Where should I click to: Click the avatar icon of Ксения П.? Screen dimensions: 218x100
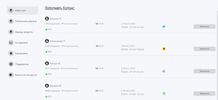(47, 19)
